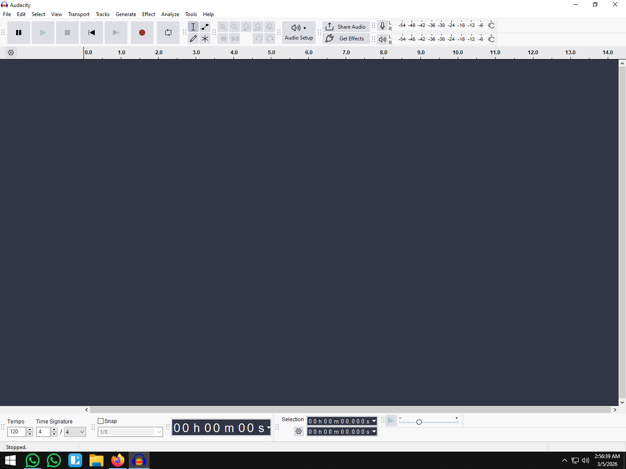The image size is (626, 469).
Task: Click the red Record button
Action: [x=142, y=33]
